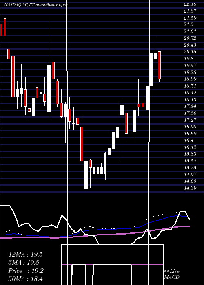Click the 14.68 price axis label
This screenshot has height=285, width=204.
[190, 181]
